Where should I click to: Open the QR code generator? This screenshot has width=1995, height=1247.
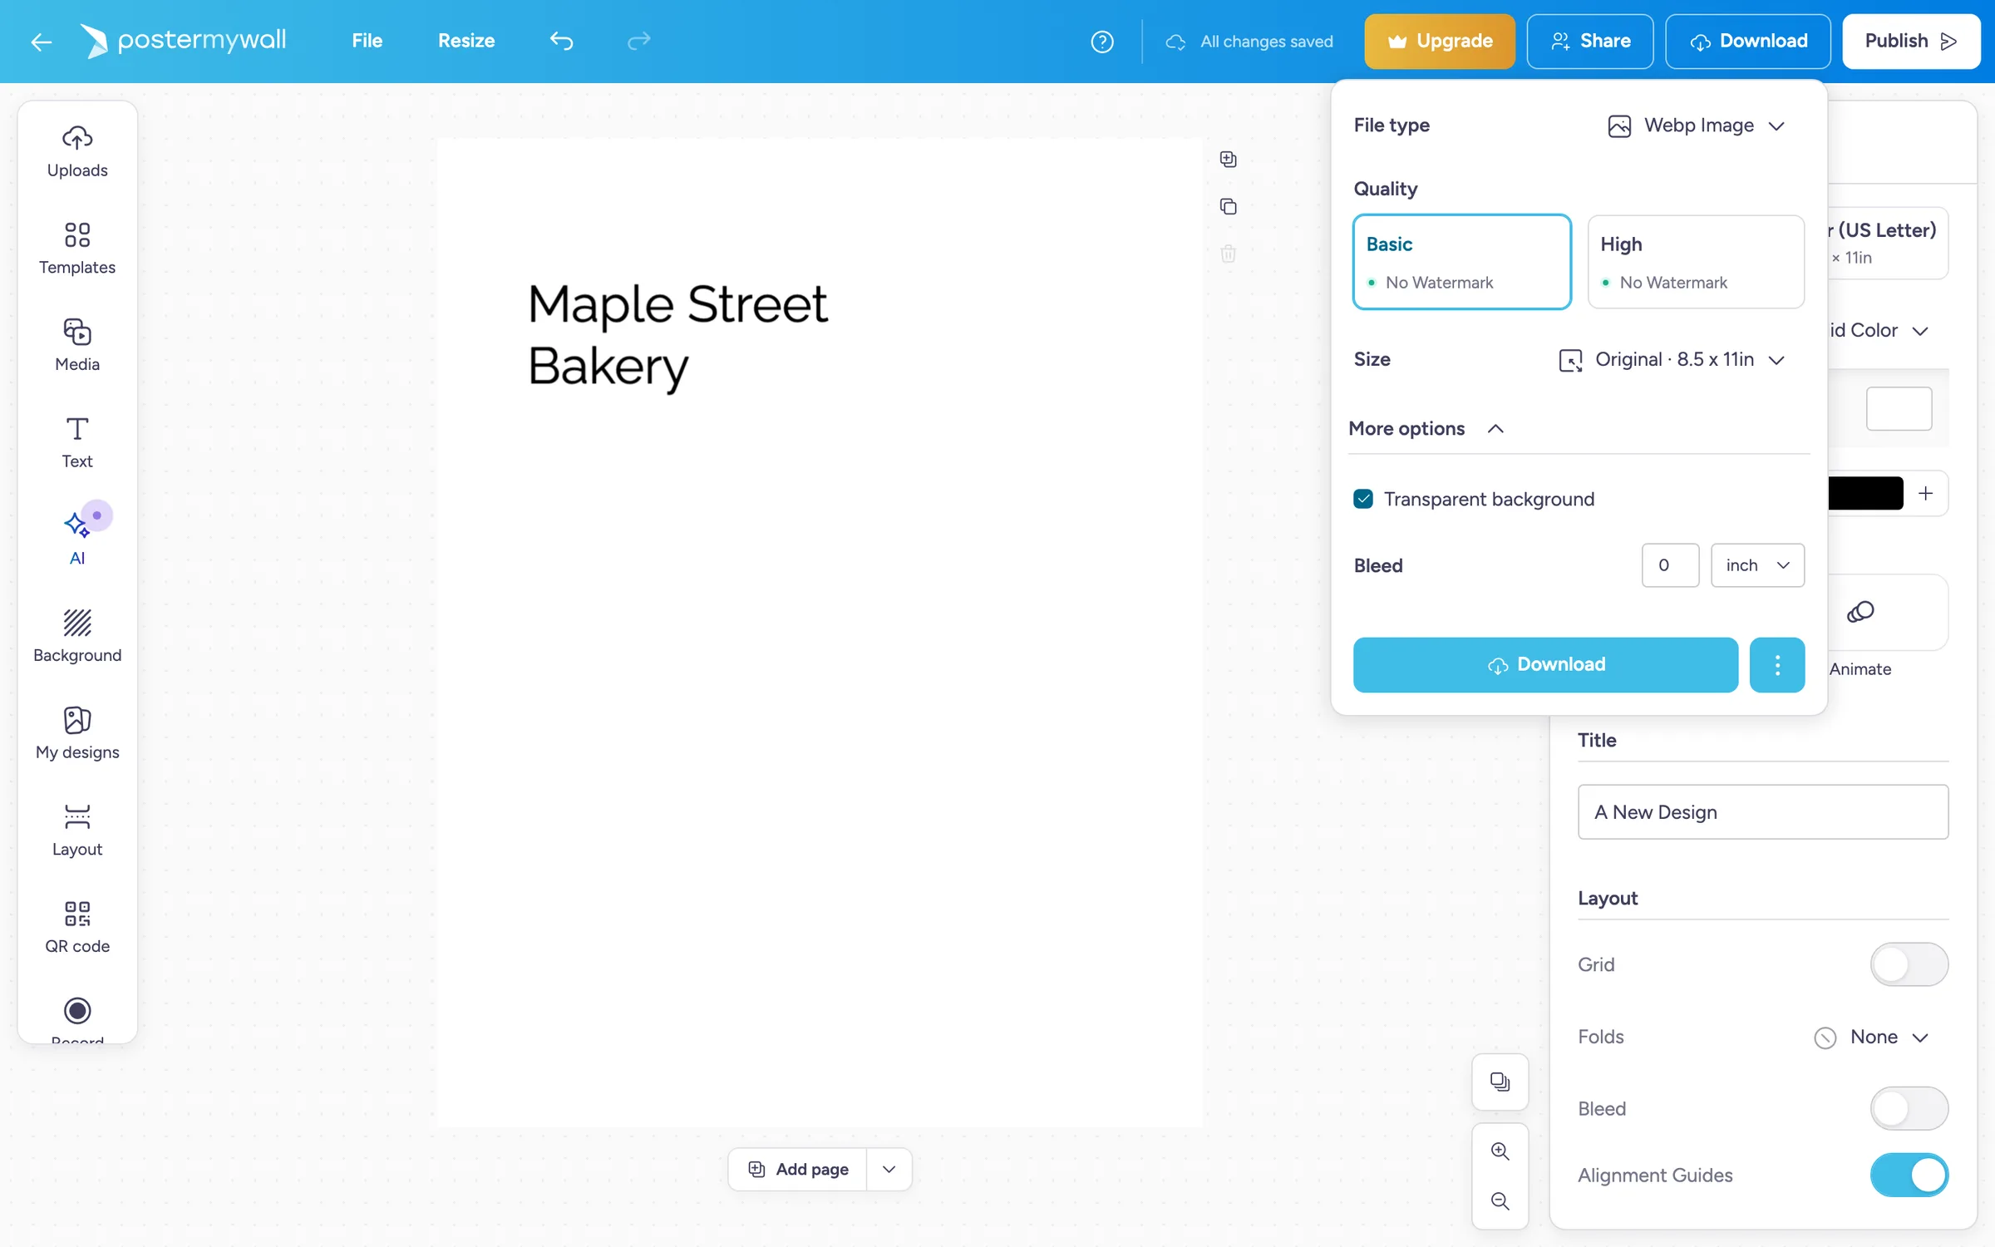pos(77,927)
